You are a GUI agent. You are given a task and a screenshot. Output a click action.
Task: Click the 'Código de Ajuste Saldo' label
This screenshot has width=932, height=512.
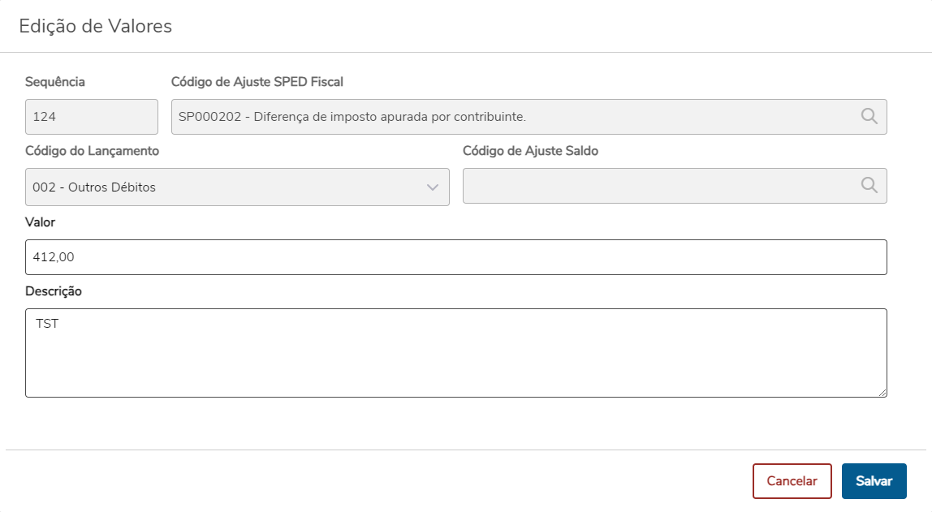click(530, 151)
